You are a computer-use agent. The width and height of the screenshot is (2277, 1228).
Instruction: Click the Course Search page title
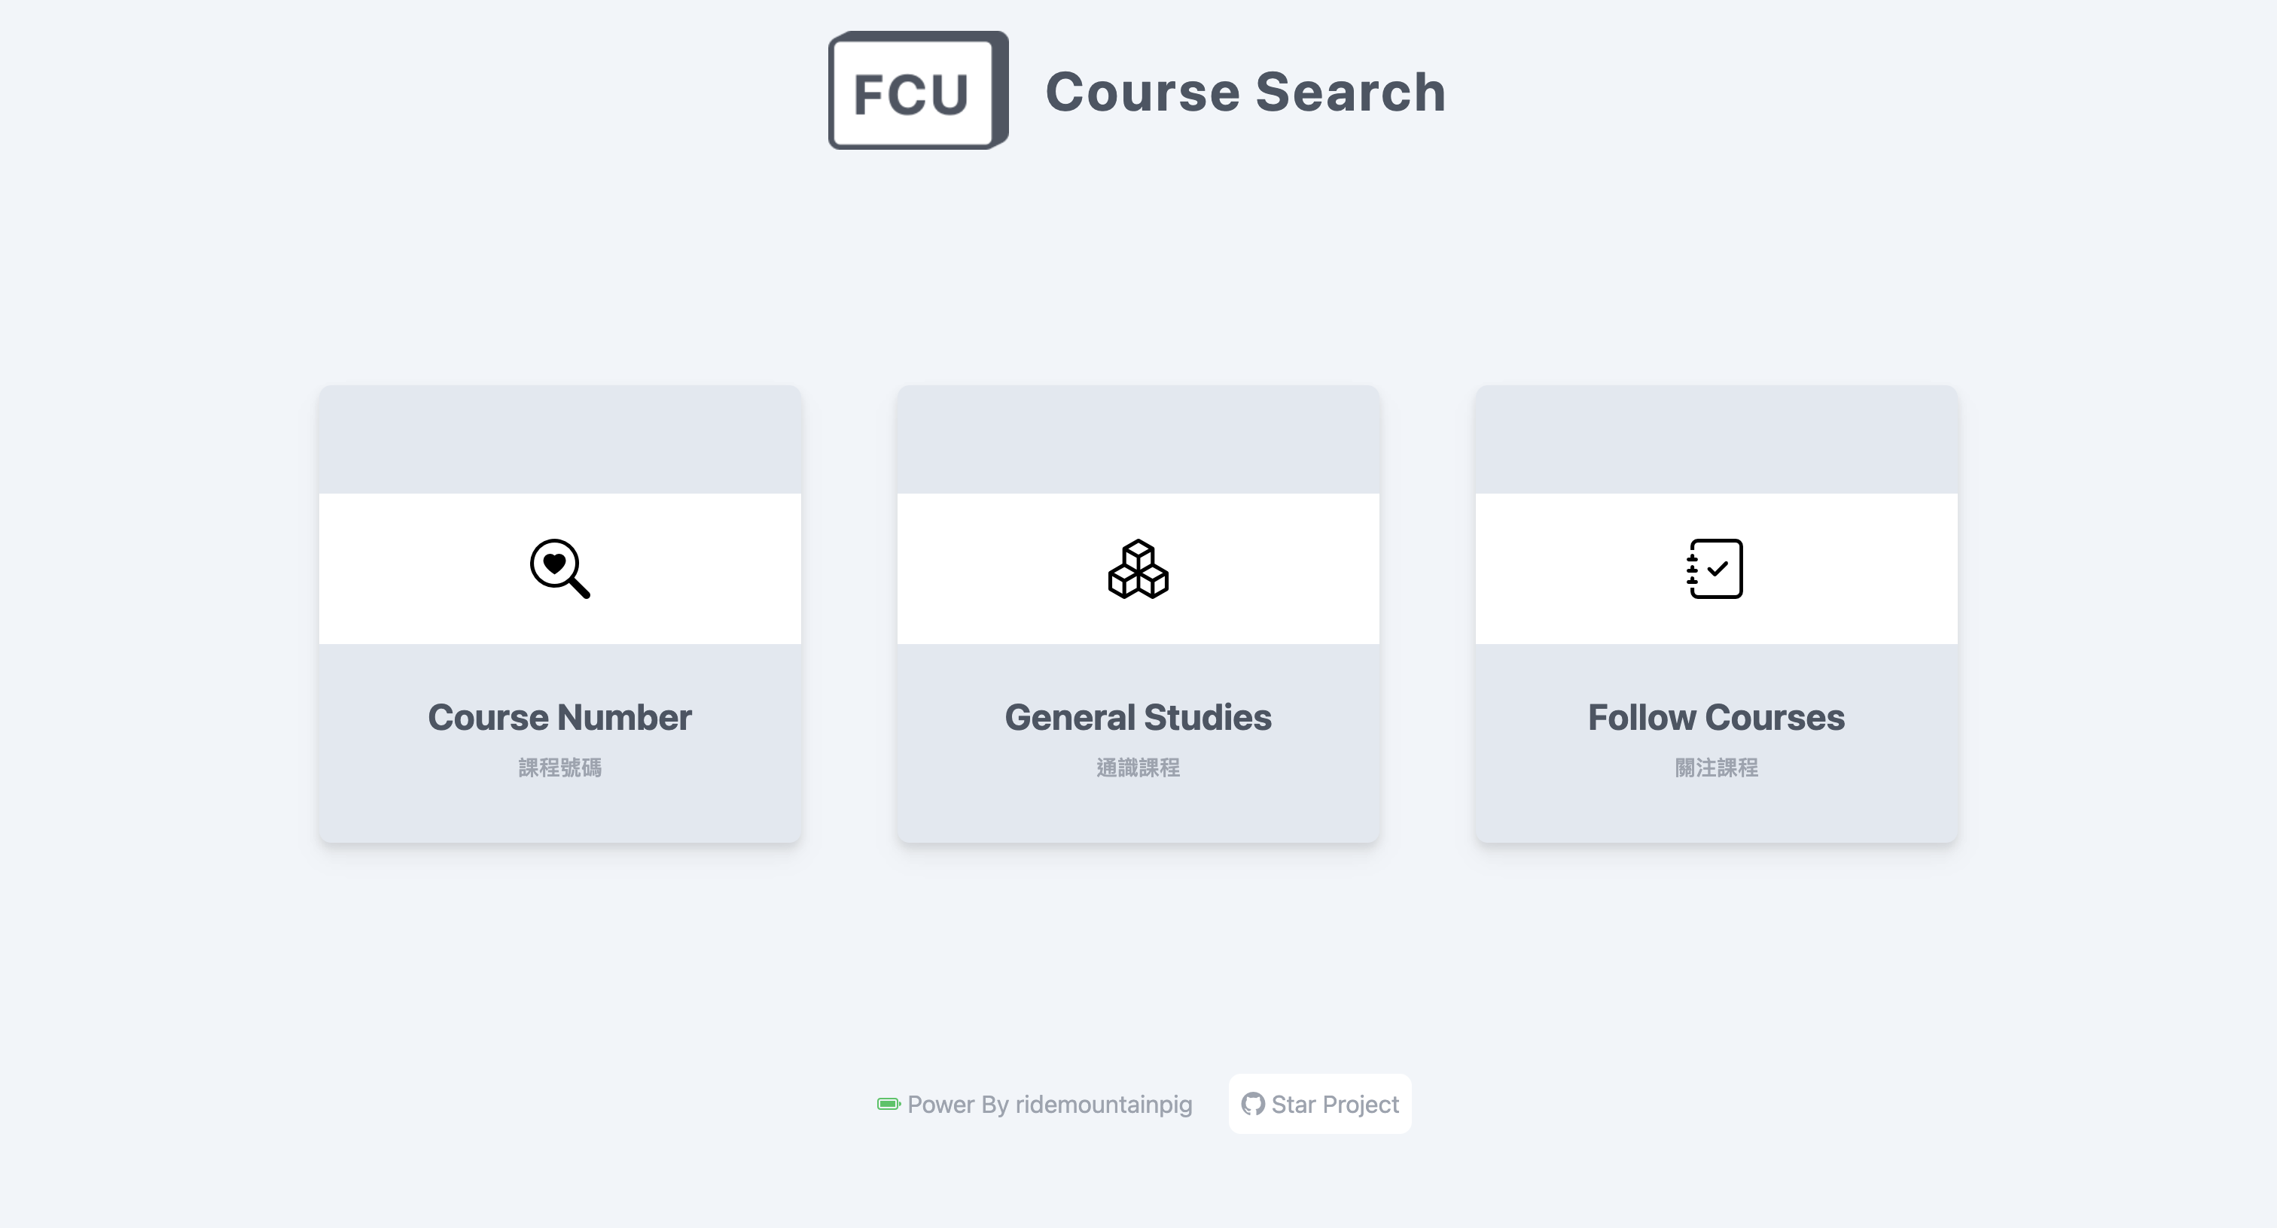coord(1245,91)
